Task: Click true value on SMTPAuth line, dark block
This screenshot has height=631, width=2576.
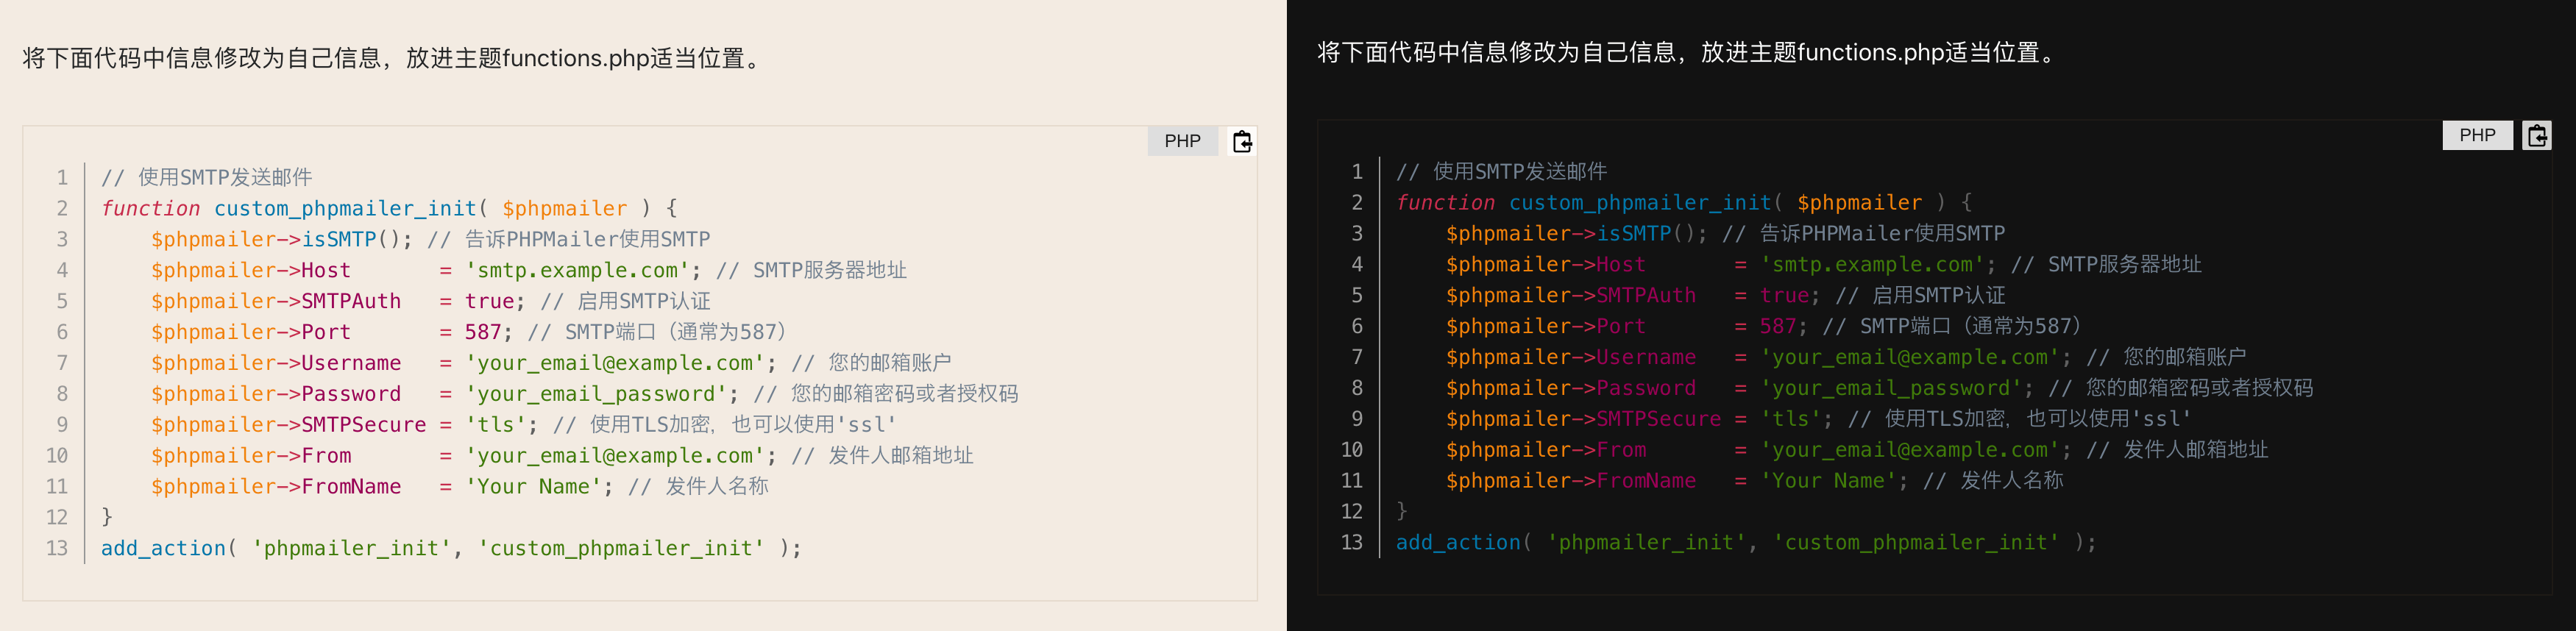Action: tap(1784, 295)
